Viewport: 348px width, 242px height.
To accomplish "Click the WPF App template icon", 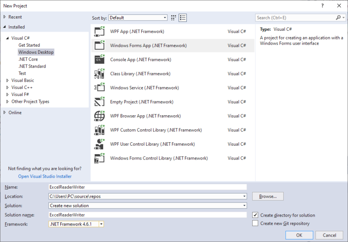I will (x=99, y=32).
